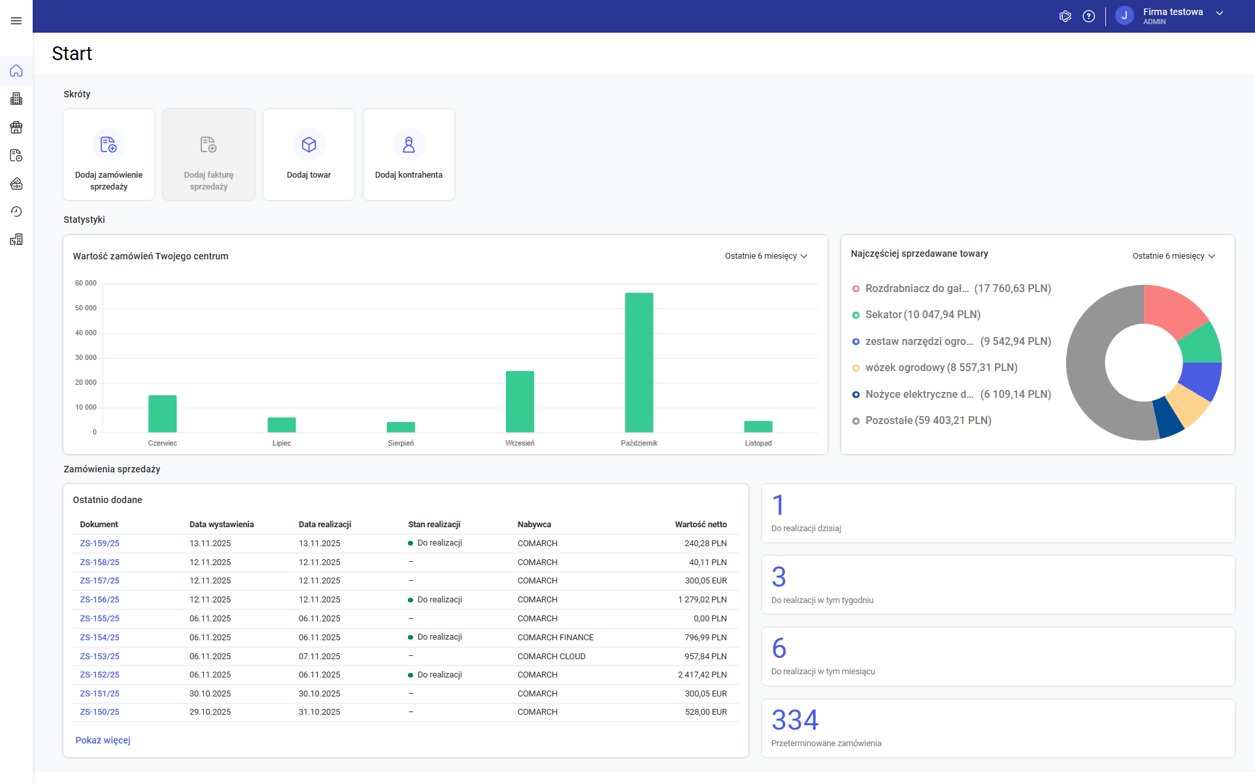
Task: Click the Październik bar in chart
Action: [x=639, y=363]
